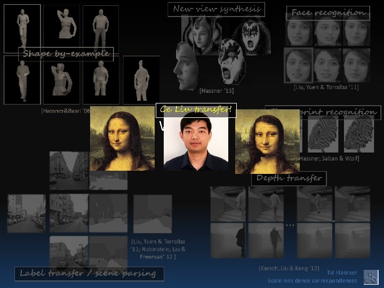The width and height of the screenshot is (384, 288).
Task: Select the framed bottom-left face in recognition grid
Action: pos(299,65)
